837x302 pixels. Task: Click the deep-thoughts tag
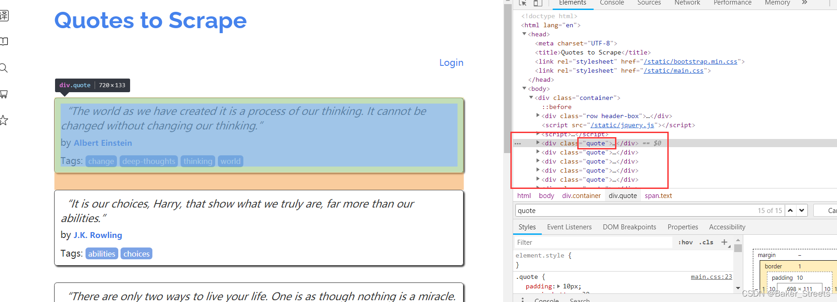tap(149, 161)
